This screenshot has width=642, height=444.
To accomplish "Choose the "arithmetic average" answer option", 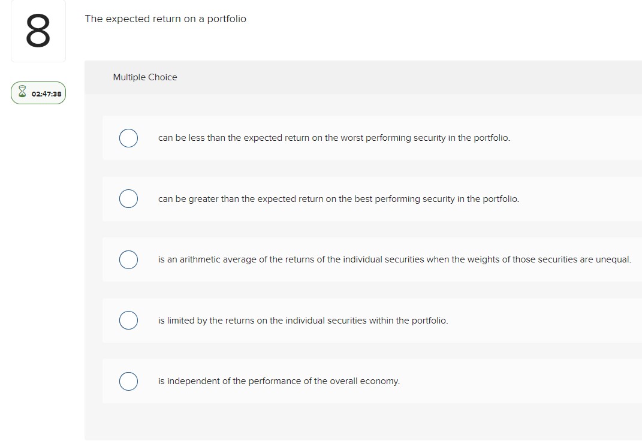I will point(128,259).
